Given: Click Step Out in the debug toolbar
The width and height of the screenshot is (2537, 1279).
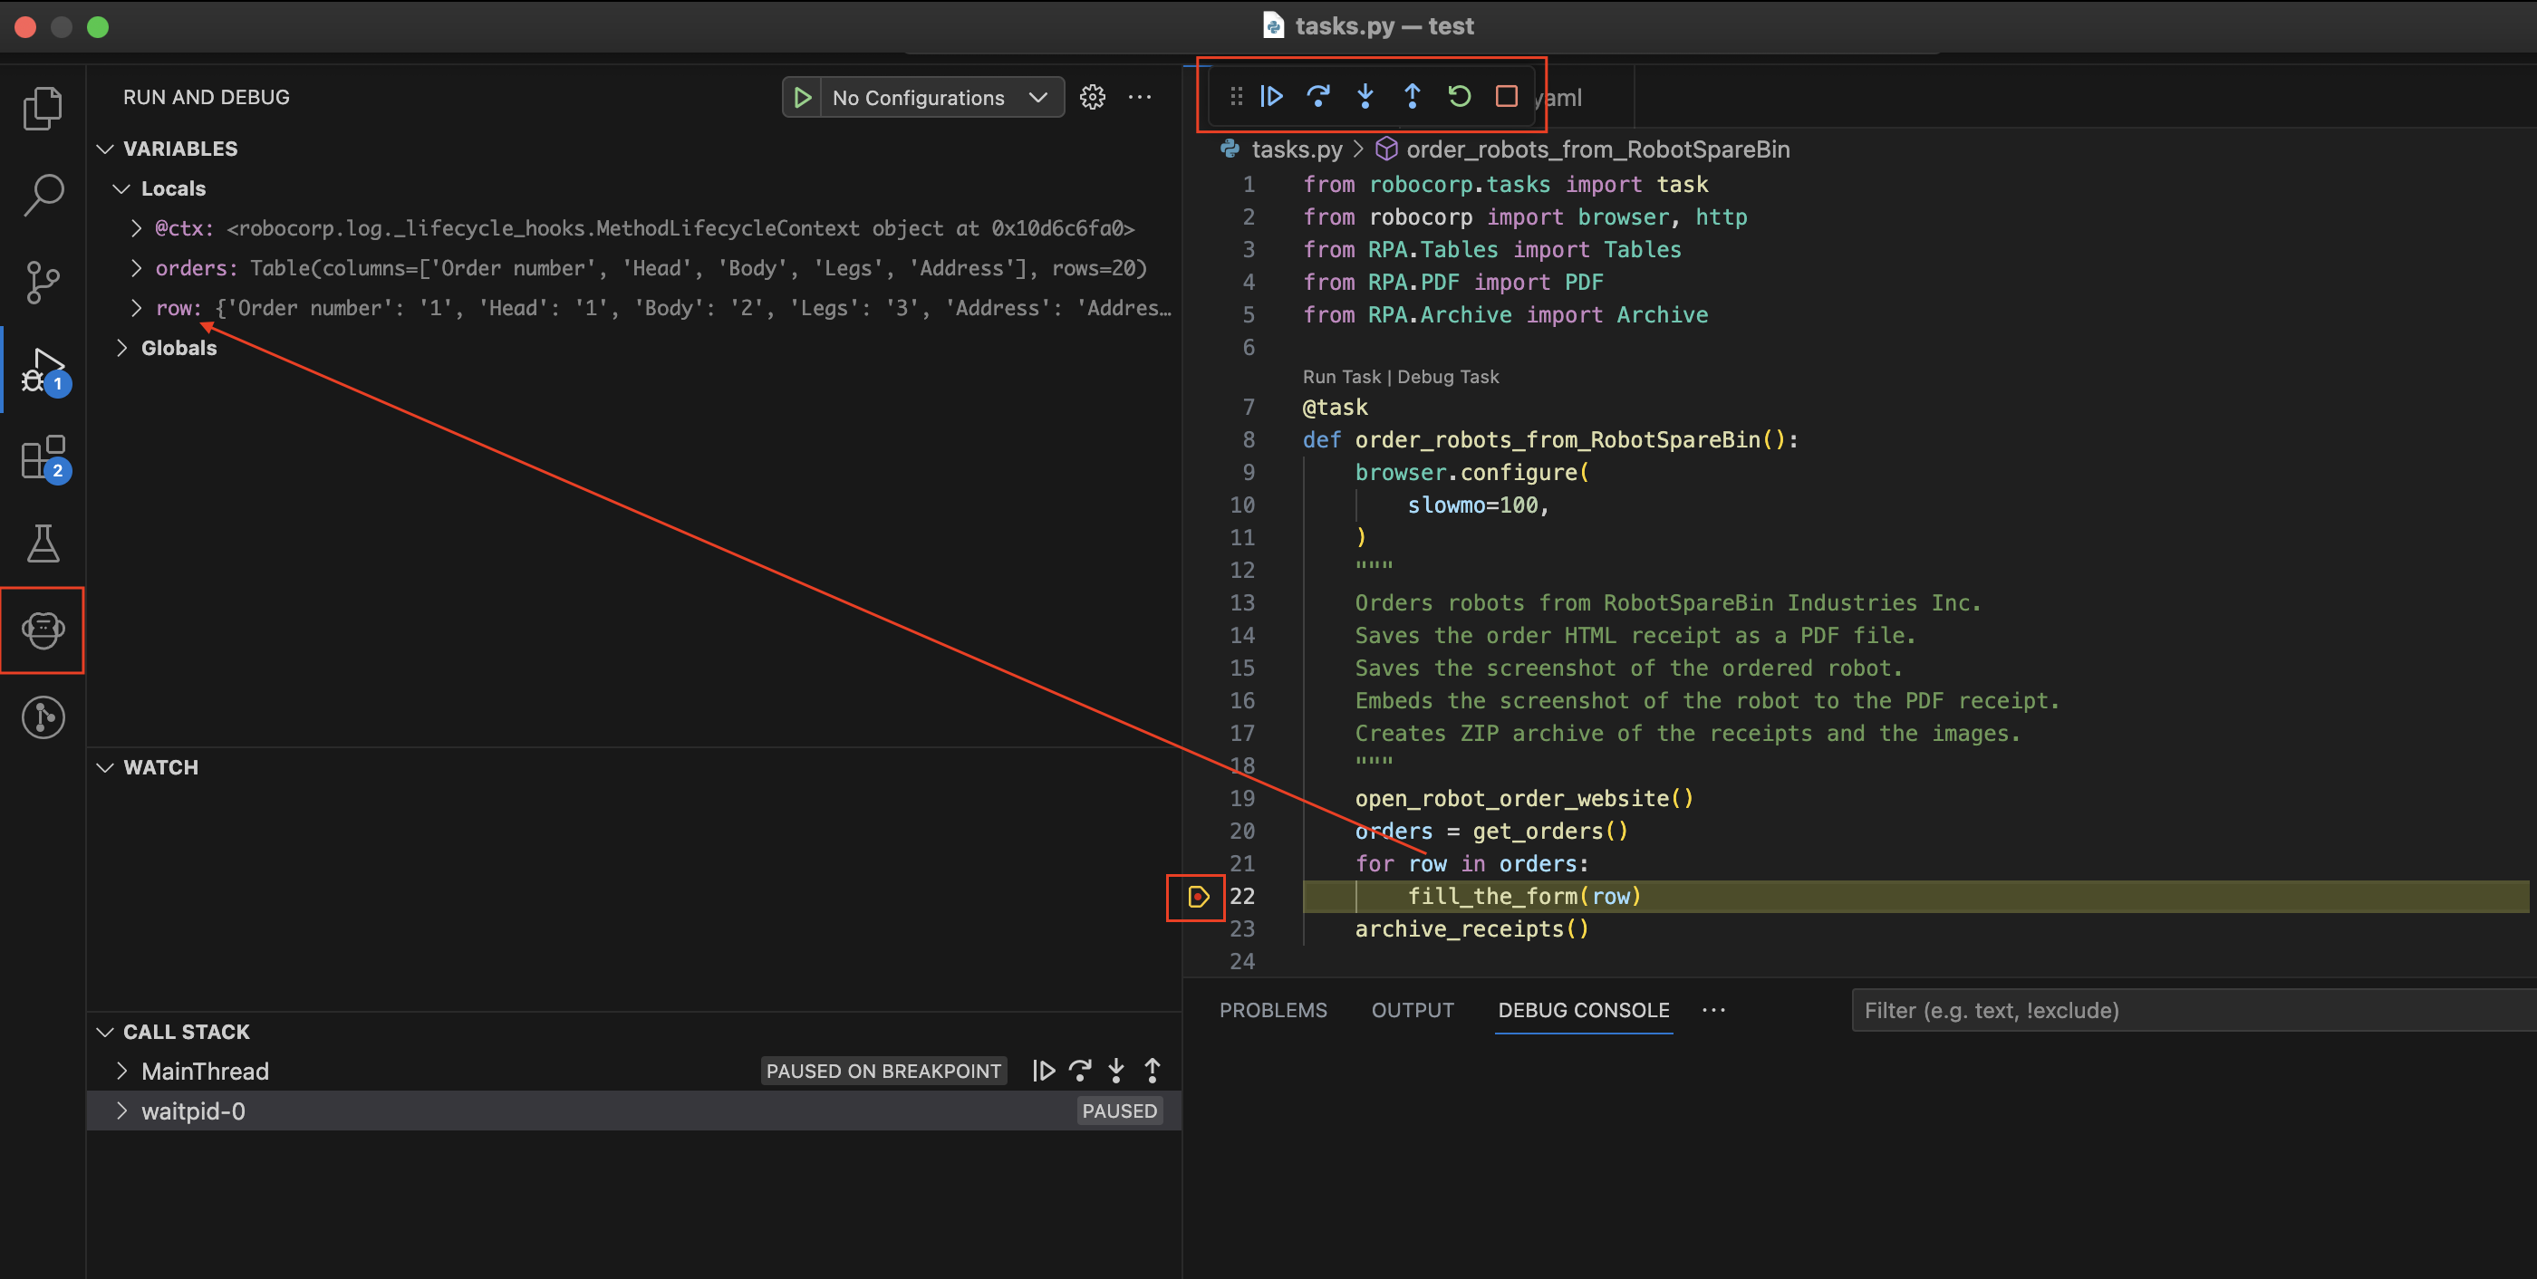Looking at the screenshot, I should tap(1413, 97).
